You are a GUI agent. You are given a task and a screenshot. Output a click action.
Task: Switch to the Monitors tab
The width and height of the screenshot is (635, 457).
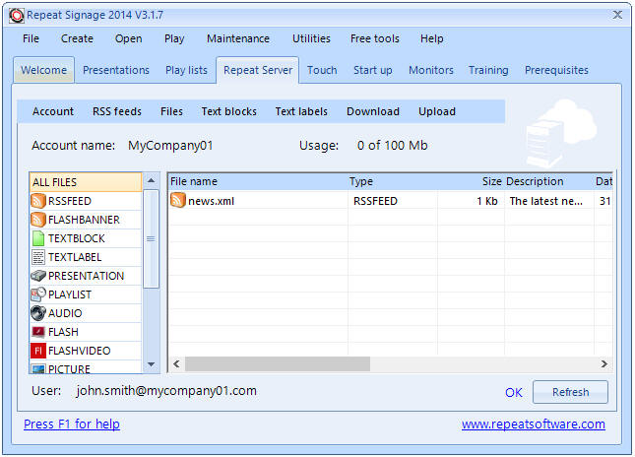pos(431,70)
